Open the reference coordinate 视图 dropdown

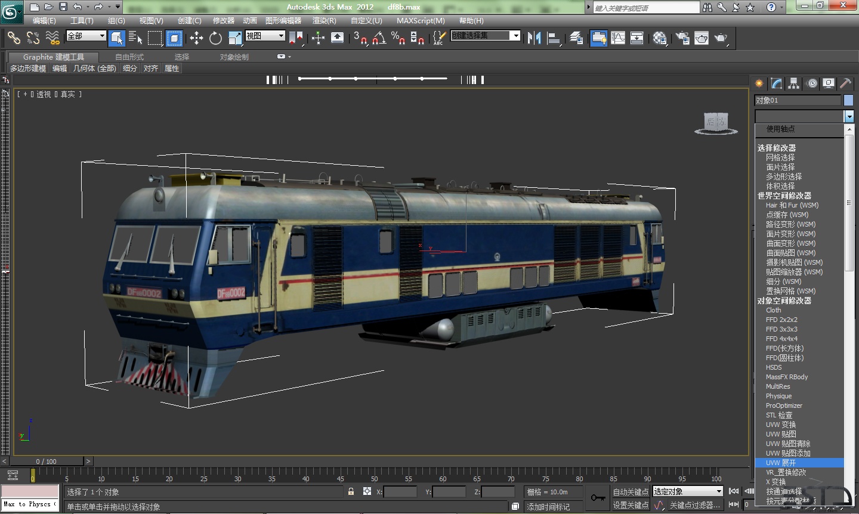pos(265,36)
